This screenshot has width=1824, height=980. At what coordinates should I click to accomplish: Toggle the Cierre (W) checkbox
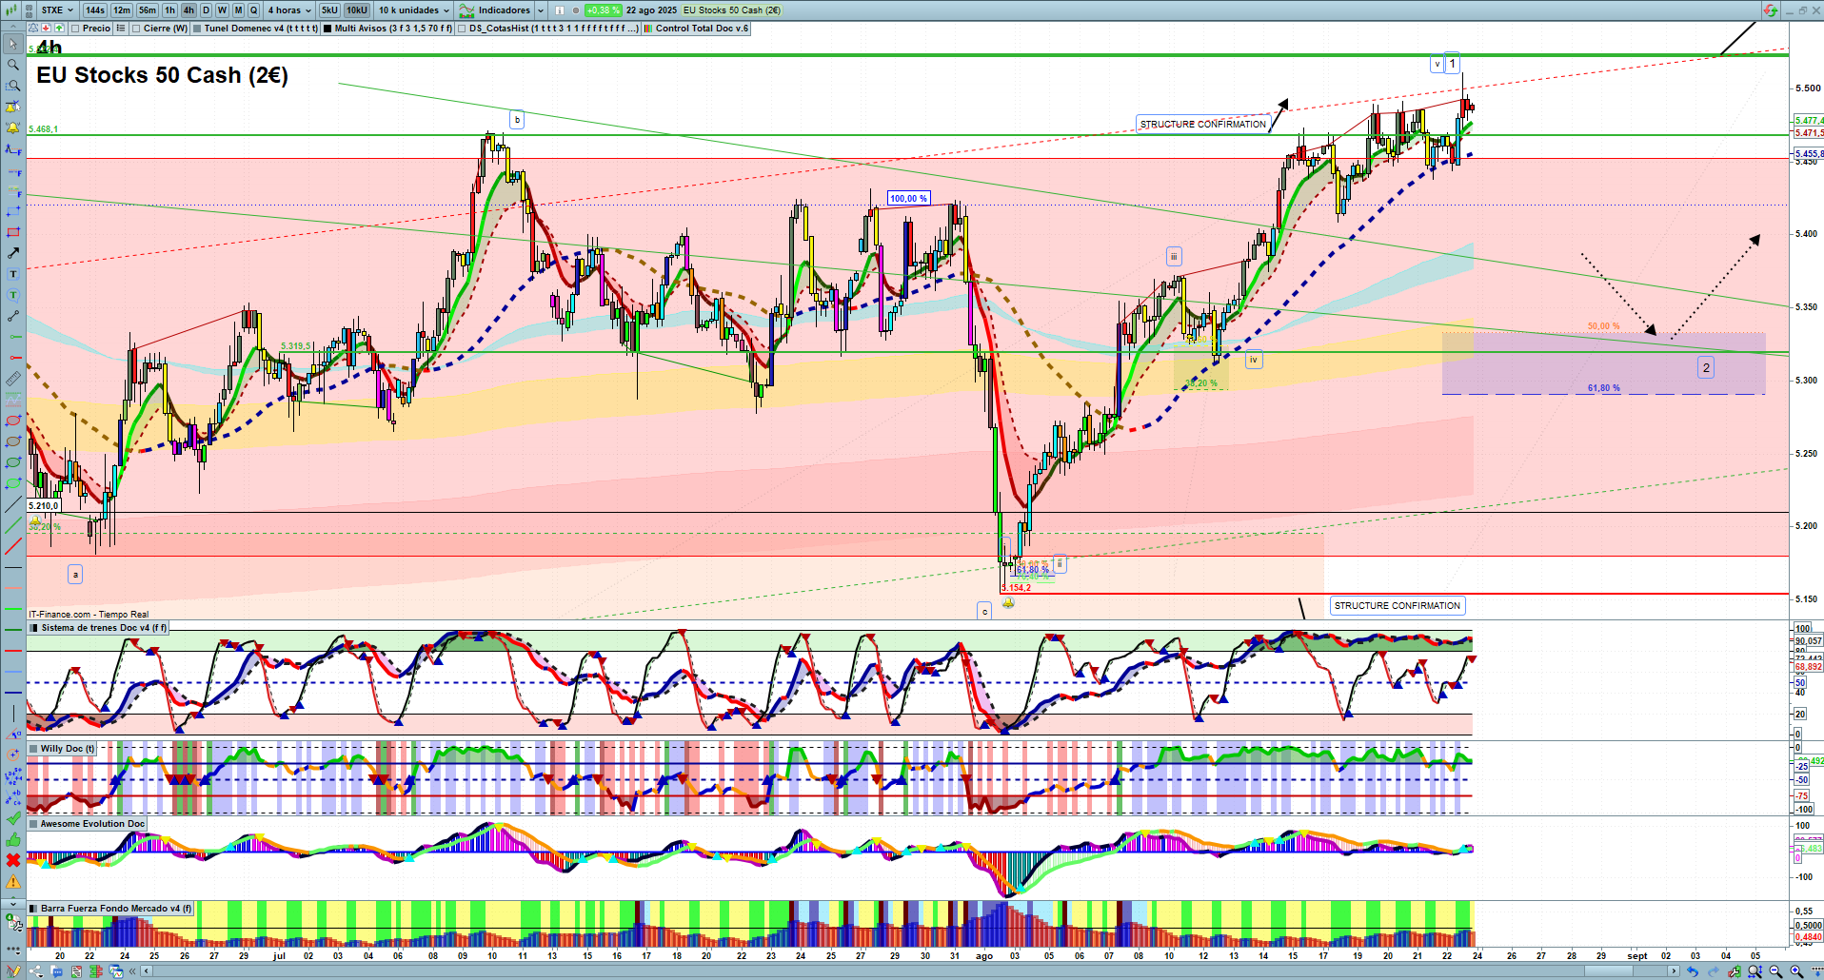(137, 29)
